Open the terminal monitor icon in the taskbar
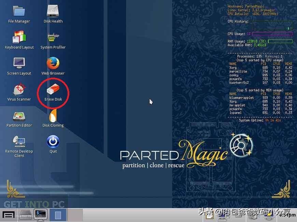 [41, 215]
